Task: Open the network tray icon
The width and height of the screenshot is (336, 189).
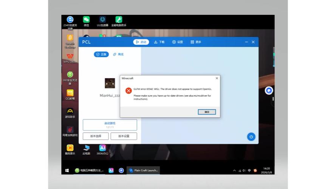Action: click(240, 170)
